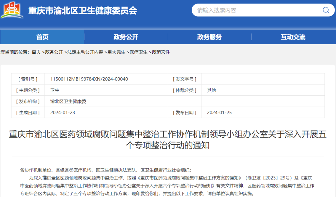Click the article headline about 五个专项整治行动
This screenshot has width=336, height=197.
tap(168, 140)
